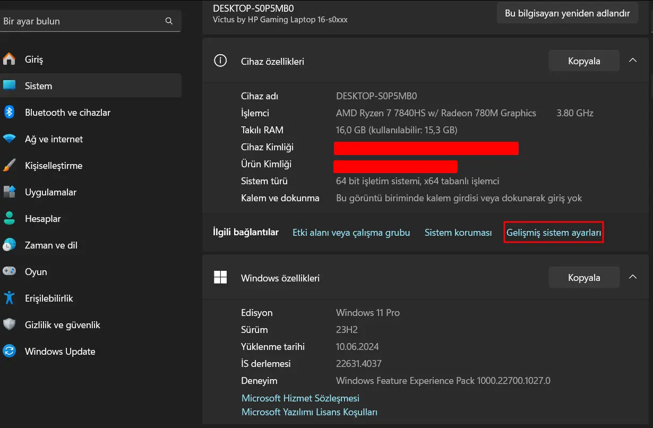
Task: Go to Bluetooth ve cihazlar
Action: point(91,112)
